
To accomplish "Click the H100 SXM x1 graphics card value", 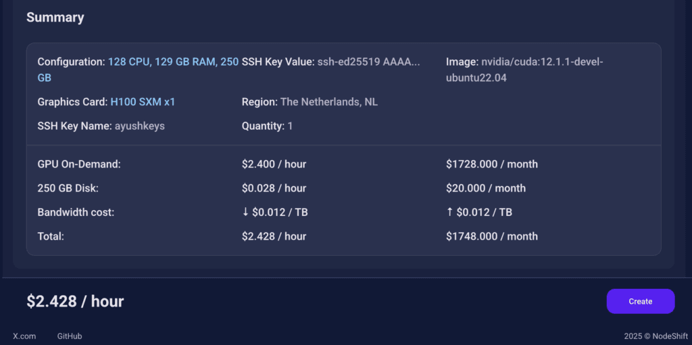I will [x=143, y=102].
